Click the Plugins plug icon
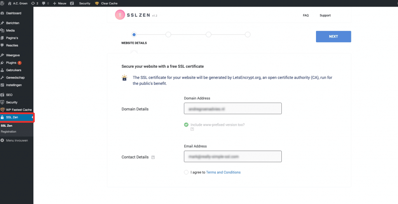Screen dimensions: 398x204 pos(2,63)
